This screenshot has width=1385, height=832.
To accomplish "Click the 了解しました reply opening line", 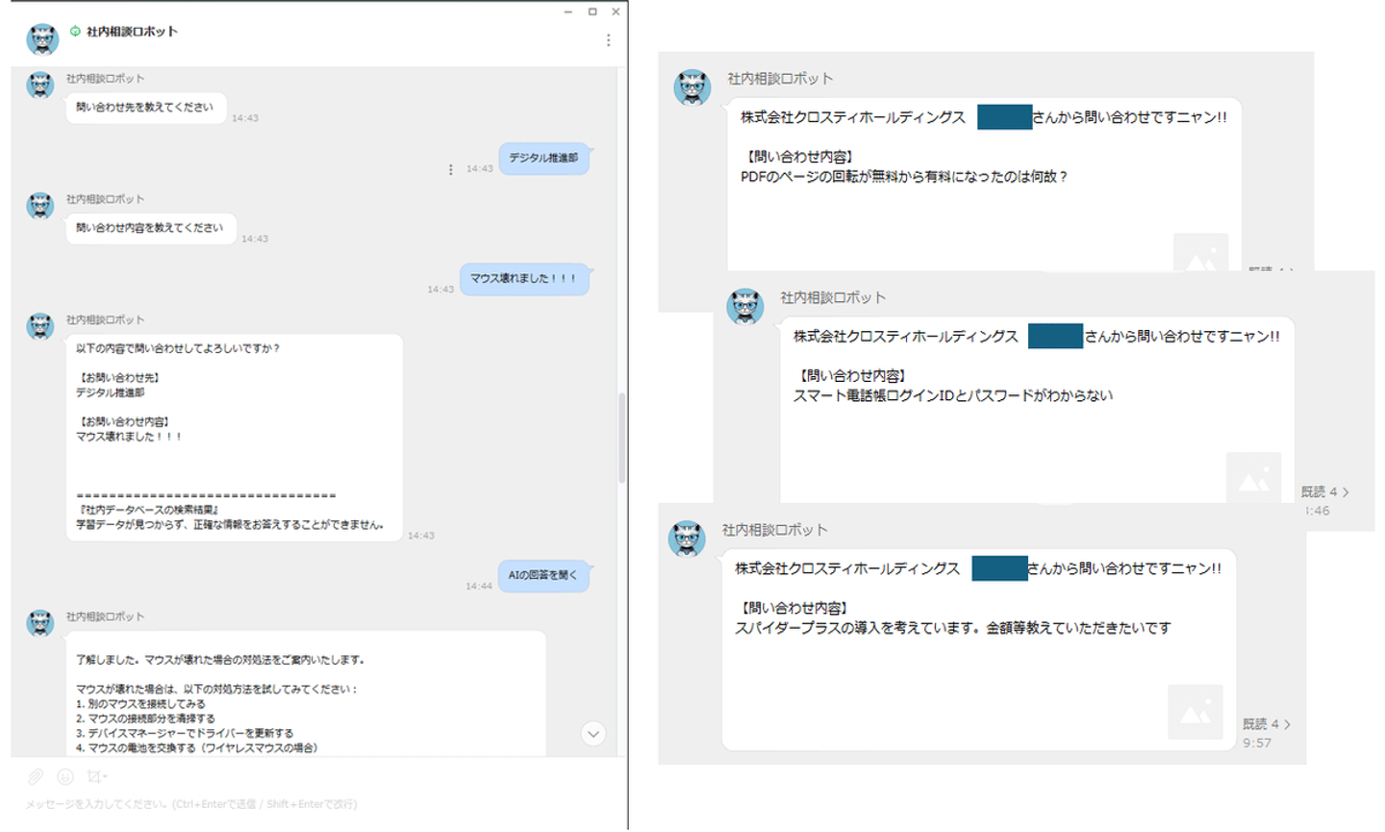I will [220, 660].
